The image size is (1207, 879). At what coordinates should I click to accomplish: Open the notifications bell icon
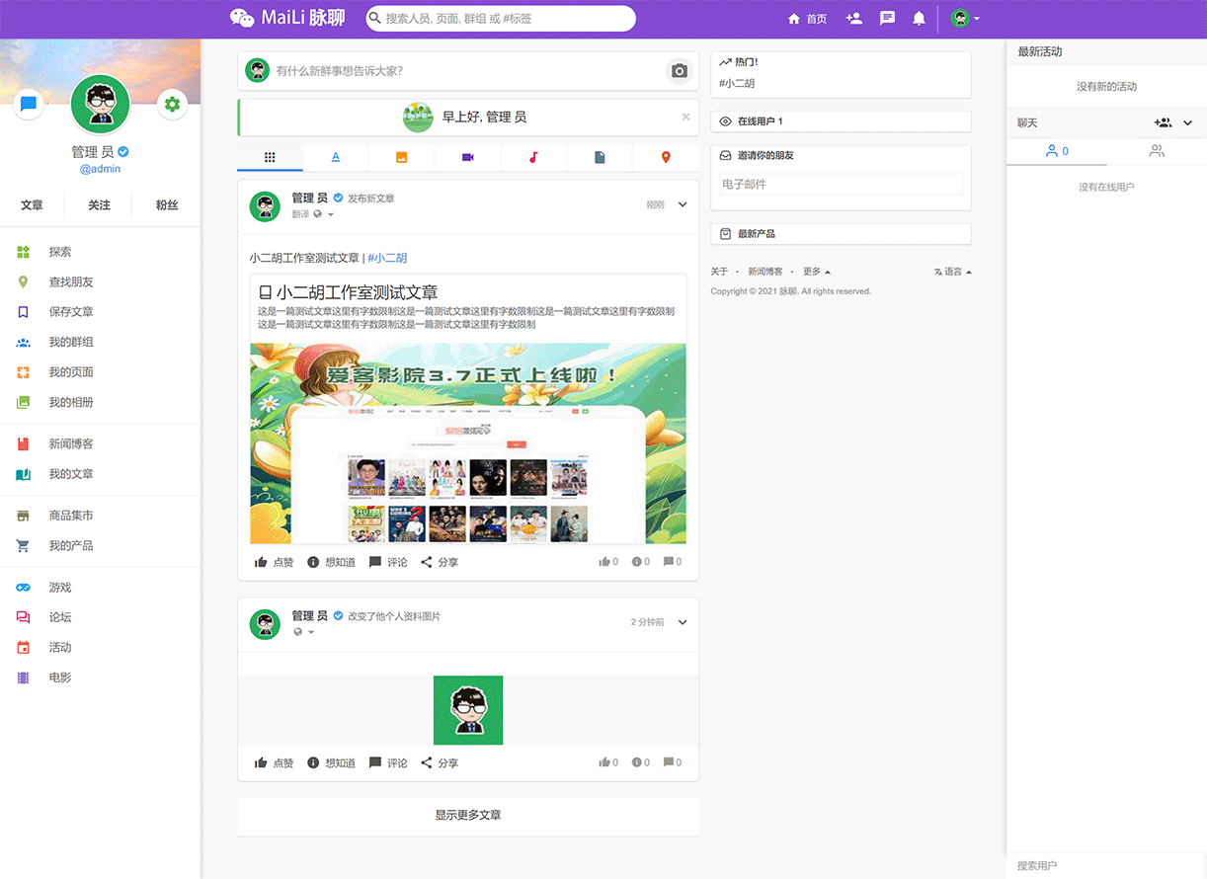pyautogui.click(x=919, y=18)
